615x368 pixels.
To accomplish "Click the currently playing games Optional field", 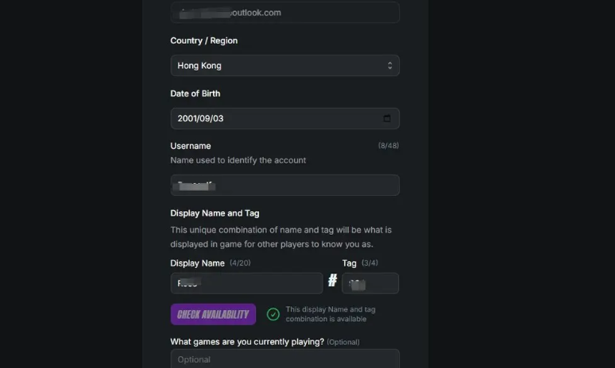I will coord(284,359).
